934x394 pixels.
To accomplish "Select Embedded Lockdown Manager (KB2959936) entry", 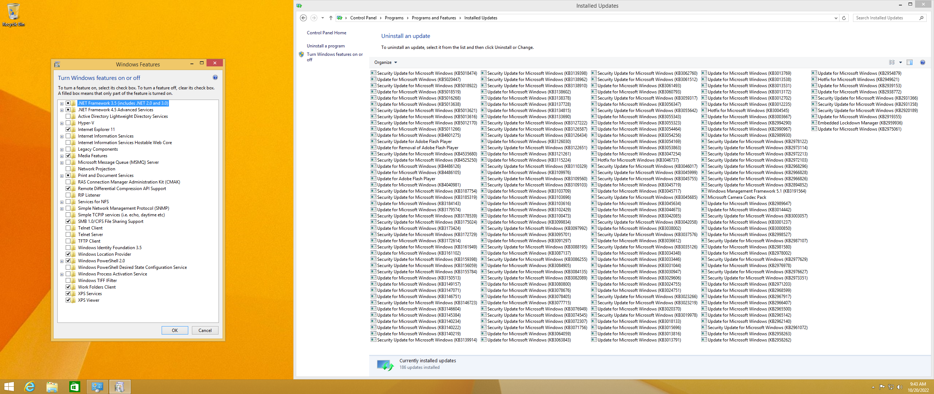I will 857,123.
